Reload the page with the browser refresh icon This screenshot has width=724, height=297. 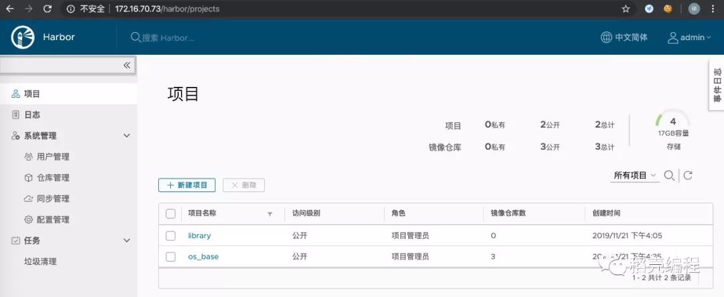[47, 9]
